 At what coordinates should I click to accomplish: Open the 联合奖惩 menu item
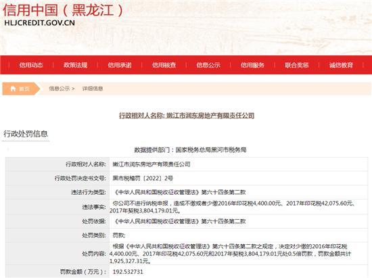pyautogui.click(x=297, y=65)
